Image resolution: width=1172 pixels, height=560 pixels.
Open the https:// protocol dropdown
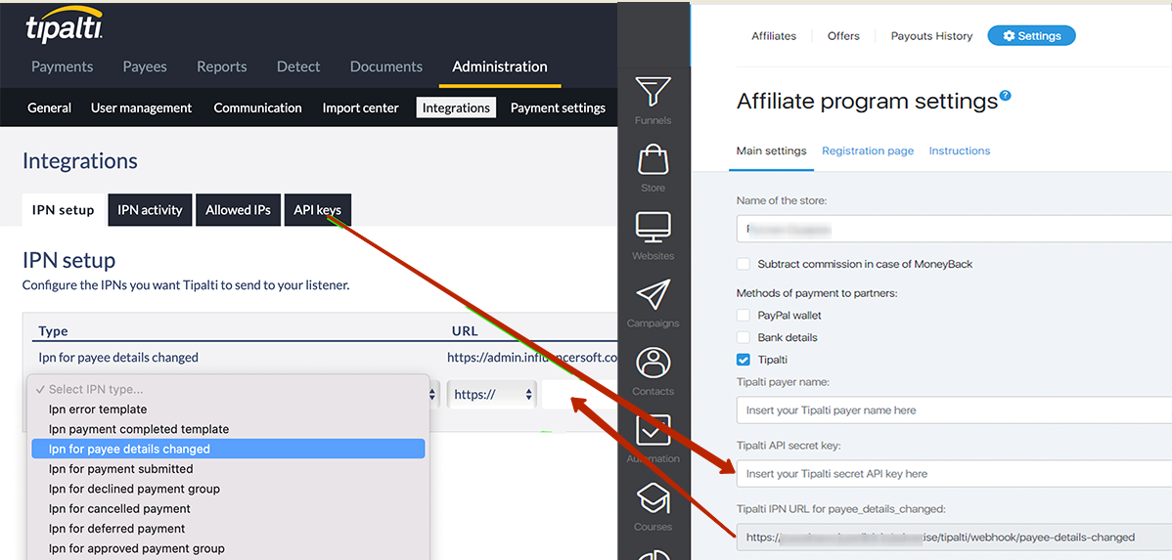pos(492,394)
